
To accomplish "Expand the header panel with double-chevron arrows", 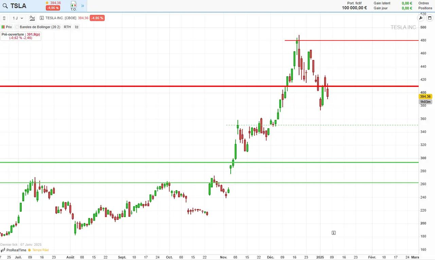I will pyautogui.click(x=82, y=6).
